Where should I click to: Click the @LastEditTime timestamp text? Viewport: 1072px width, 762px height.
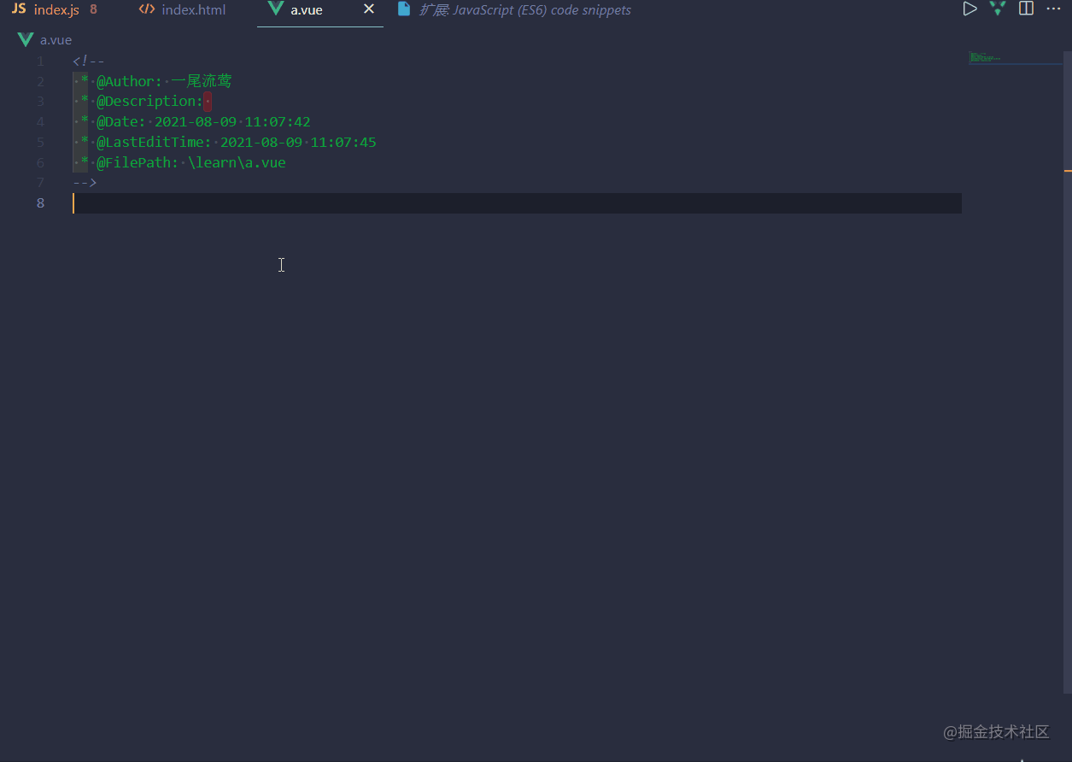pos(297,142)
